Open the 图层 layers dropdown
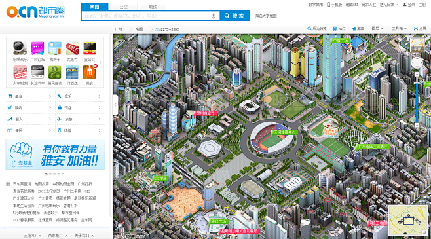 click(377, 29)
